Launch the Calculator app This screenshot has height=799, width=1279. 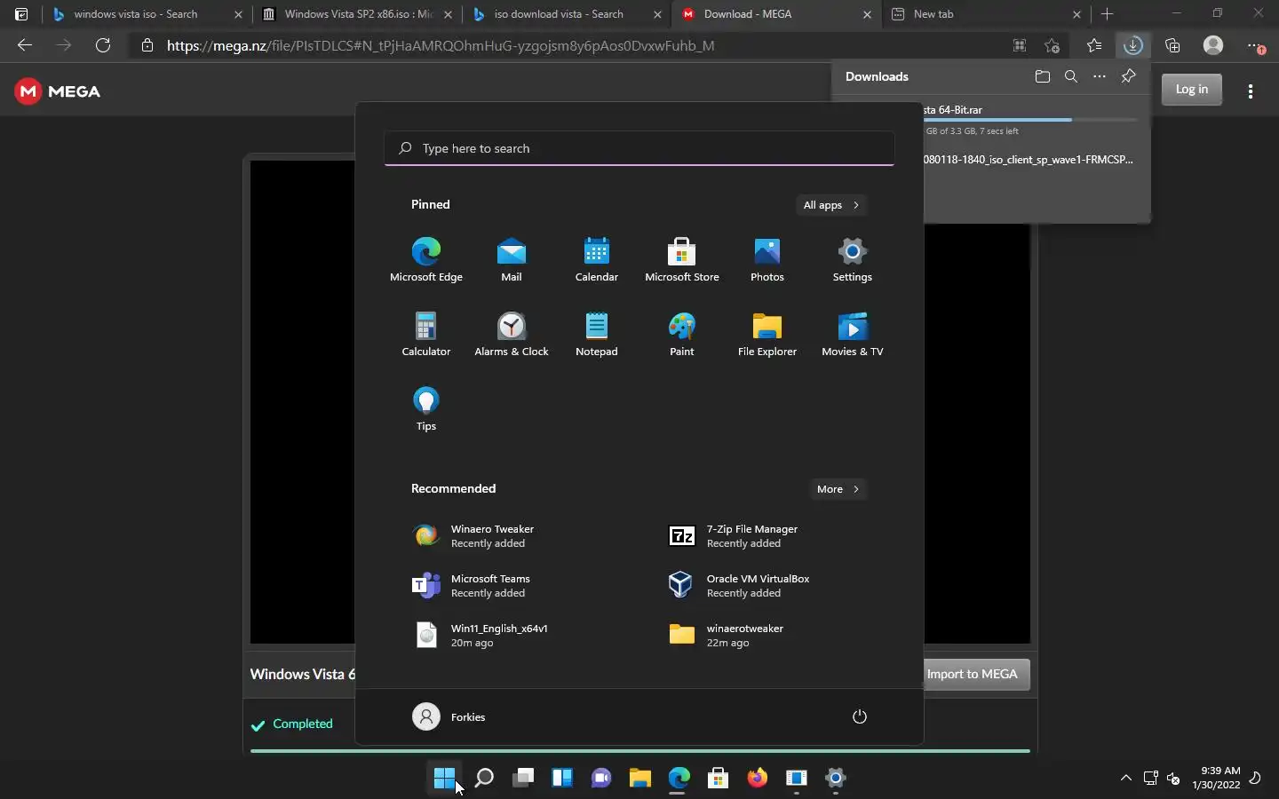pos(426,334)
